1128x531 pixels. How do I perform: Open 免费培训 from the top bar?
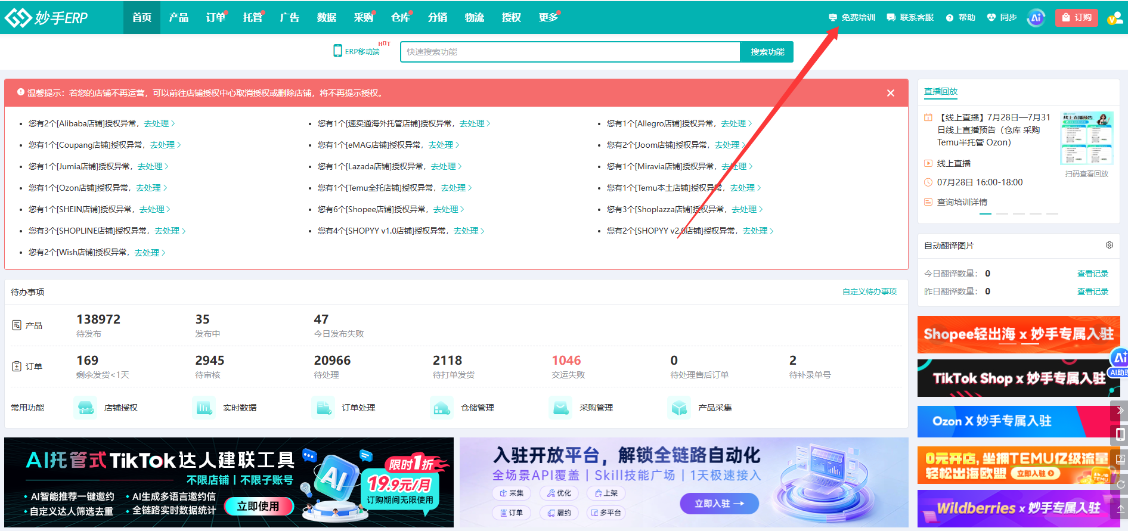pos(852,17)
